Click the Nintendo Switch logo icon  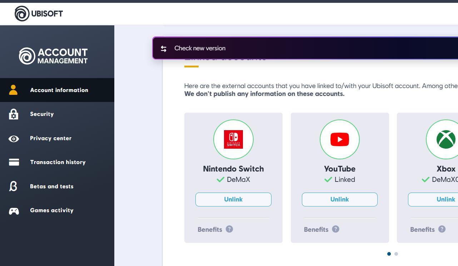[233, 139]
